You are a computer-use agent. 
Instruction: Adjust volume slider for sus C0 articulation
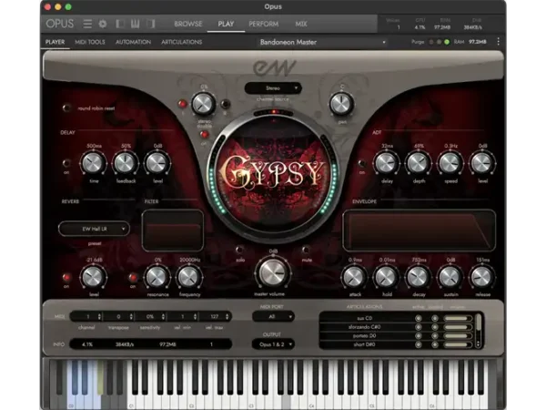[x=458, y=318]
